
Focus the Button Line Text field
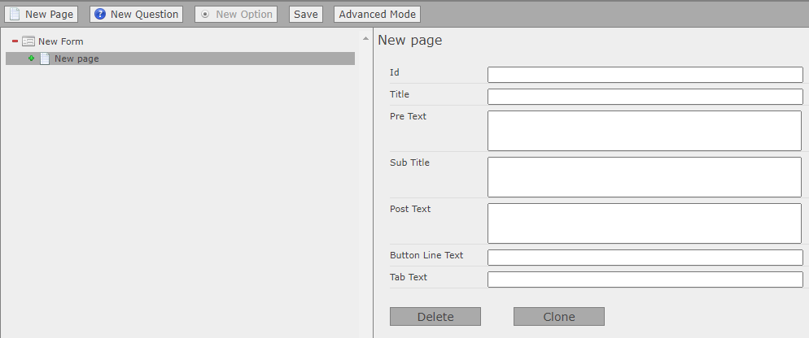pyautogui.click(x=645, y=258)
